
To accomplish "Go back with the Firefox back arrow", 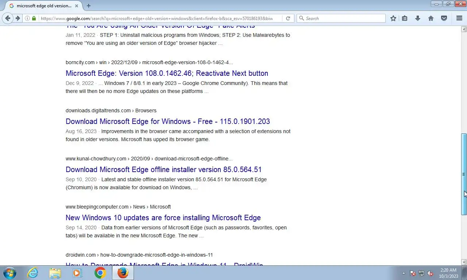I will [8, 18].
